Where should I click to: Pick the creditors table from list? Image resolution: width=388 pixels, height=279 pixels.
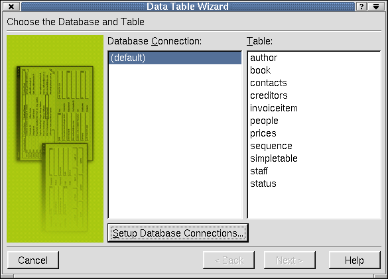[x=269, y=95]
